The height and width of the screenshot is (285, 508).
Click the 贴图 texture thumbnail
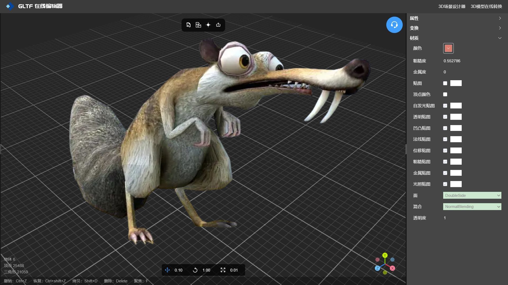click(x=456, y=83)
